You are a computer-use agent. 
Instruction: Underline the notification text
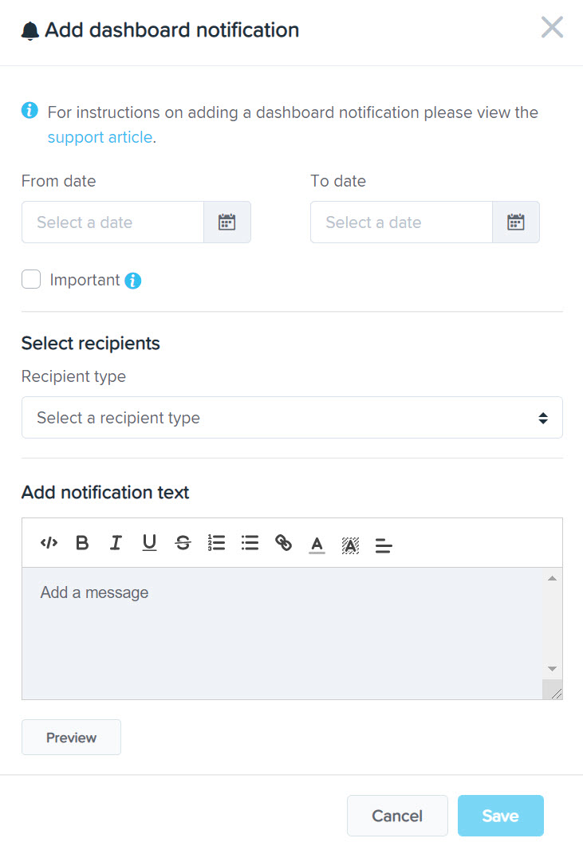149,543
